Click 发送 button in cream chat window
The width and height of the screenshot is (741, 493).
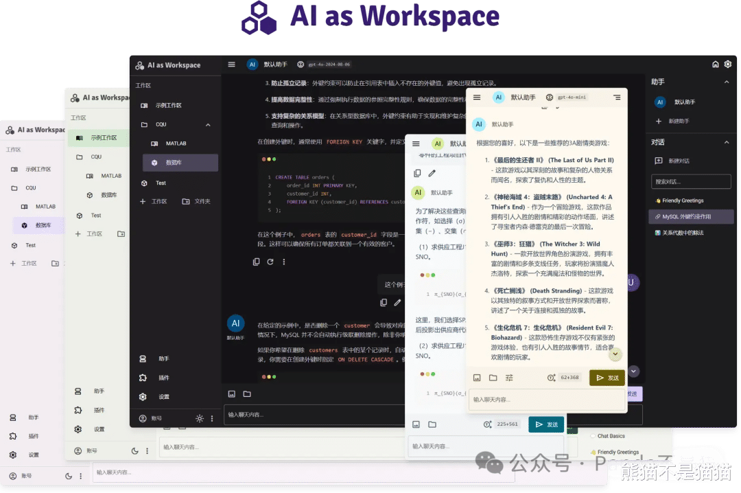607,378
